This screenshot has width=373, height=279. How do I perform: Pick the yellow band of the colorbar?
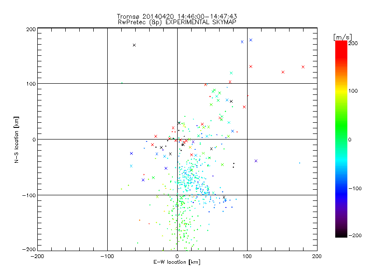(x=341, y=91)
